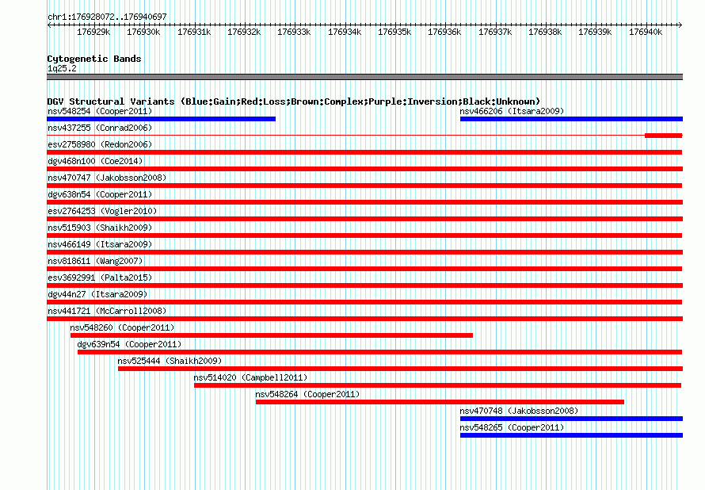
Task: Click the gray 1q25.2 cytogenetic band bar
Action: 364,77
